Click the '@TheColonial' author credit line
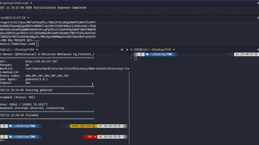Image resolution: width=259 pixels, height=145 pixels. tap(47, 54)
